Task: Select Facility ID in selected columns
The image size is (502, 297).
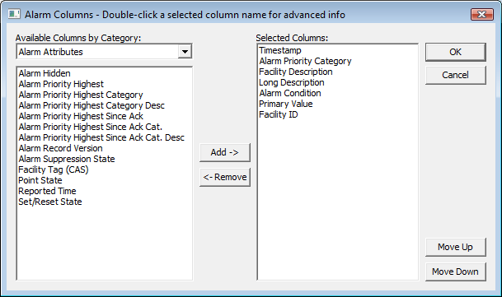Action: point(279,115)
